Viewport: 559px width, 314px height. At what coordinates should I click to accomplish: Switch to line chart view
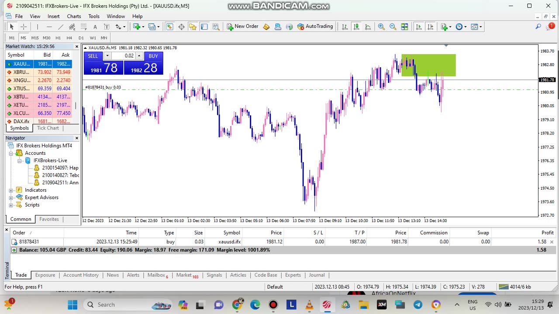click(368, 27)
